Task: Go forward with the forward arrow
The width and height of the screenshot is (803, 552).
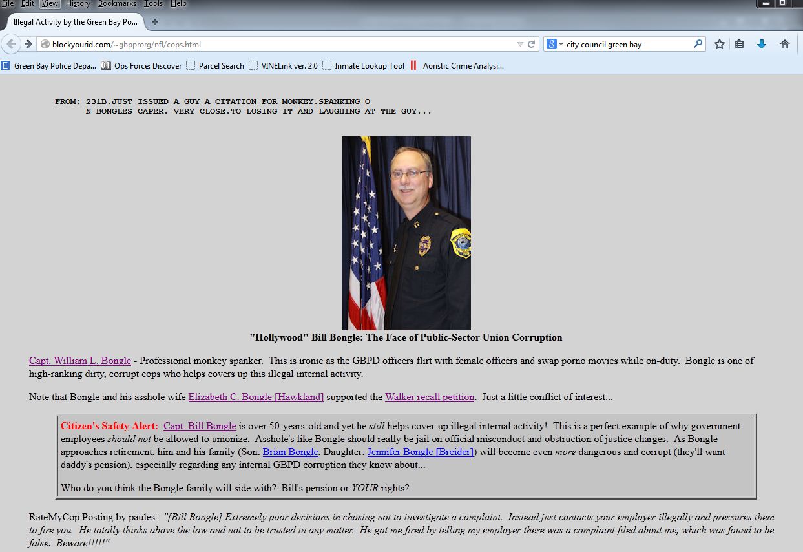Action: click(28, 44)
